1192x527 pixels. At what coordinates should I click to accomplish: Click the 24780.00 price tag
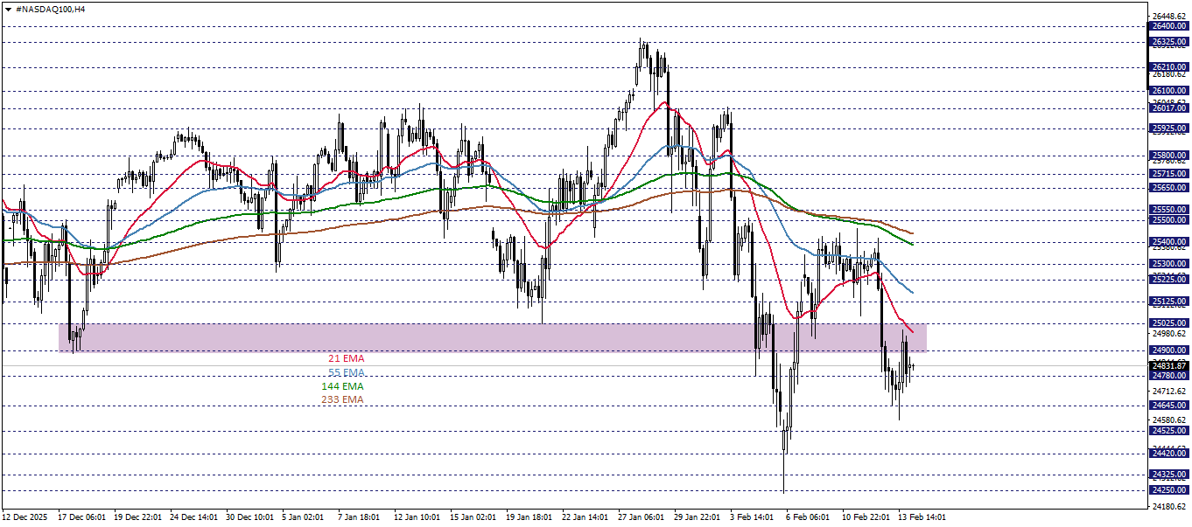coord(1169,376)
